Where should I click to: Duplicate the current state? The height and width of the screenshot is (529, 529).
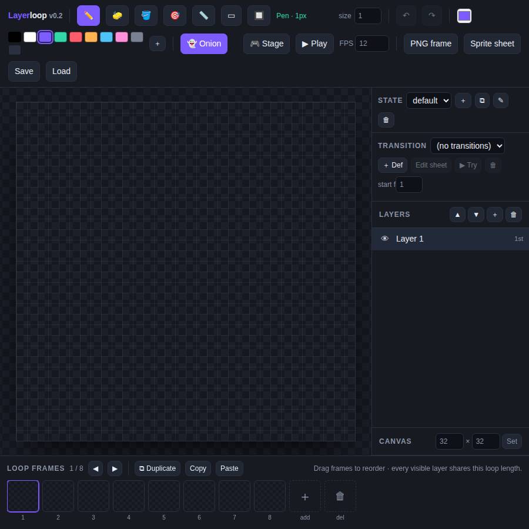coord(482,101)
